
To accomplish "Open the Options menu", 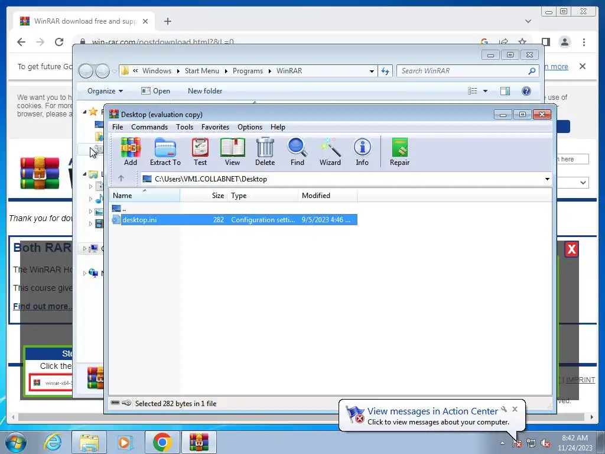I will (x=250, y=127).
